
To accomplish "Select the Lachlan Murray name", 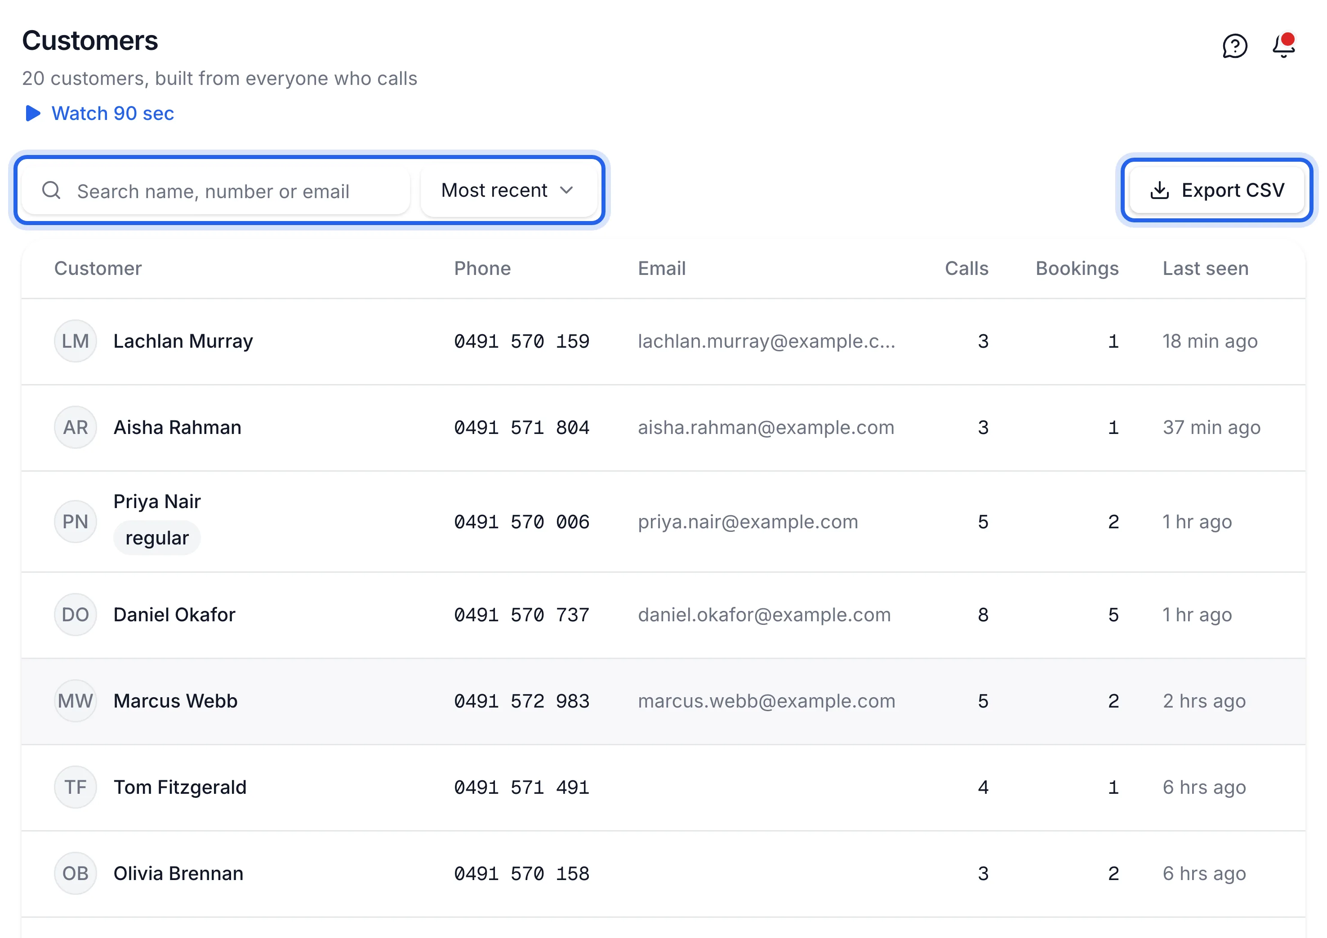I will [183, 341].
